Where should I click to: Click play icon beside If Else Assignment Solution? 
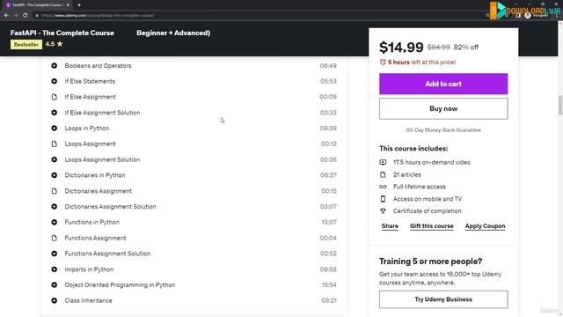(x=55, y=113)
